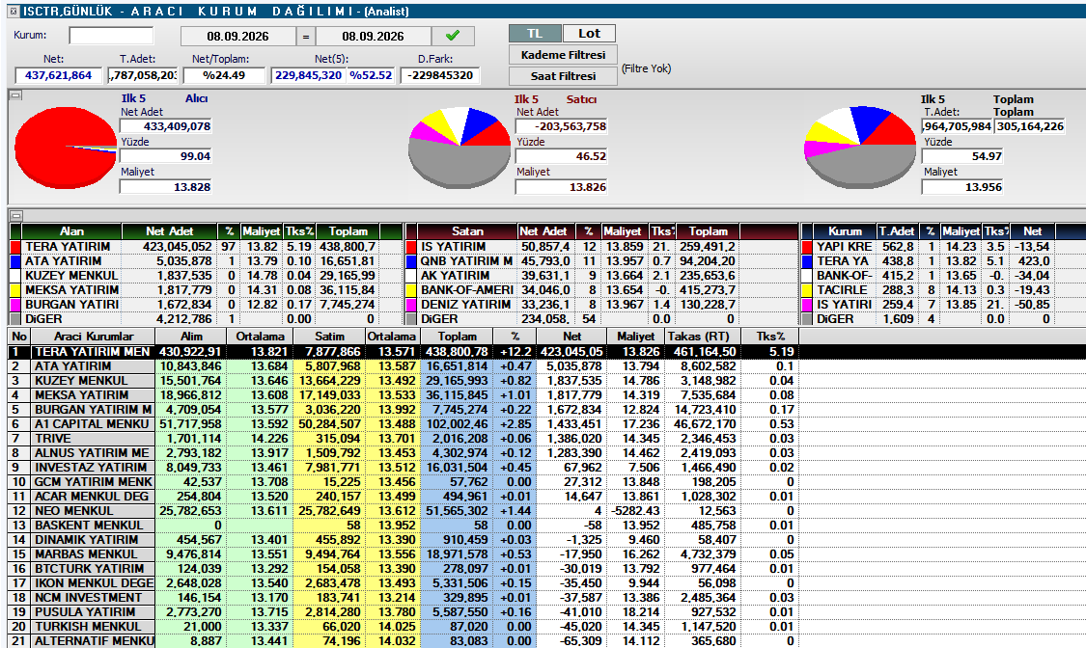Click yellow swatch beside TACIRLE
The image size is (1086, 648).
(x=807, y=289)
